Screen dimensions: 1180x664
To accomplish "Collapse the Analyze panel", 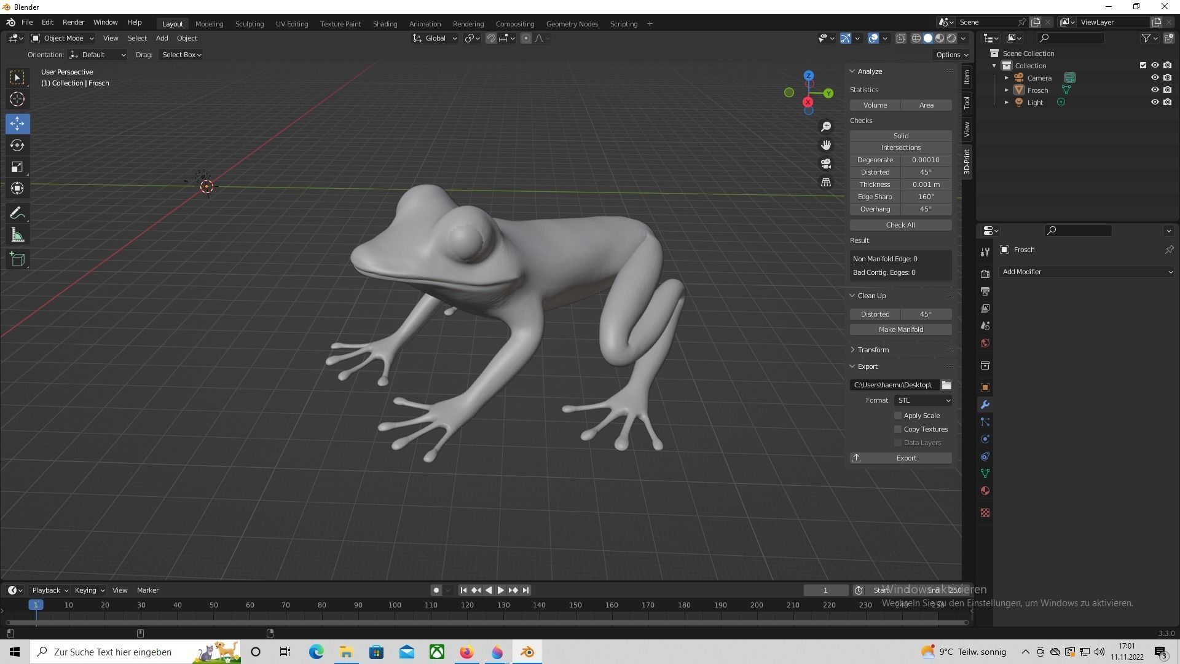I will tap(869, 72).
